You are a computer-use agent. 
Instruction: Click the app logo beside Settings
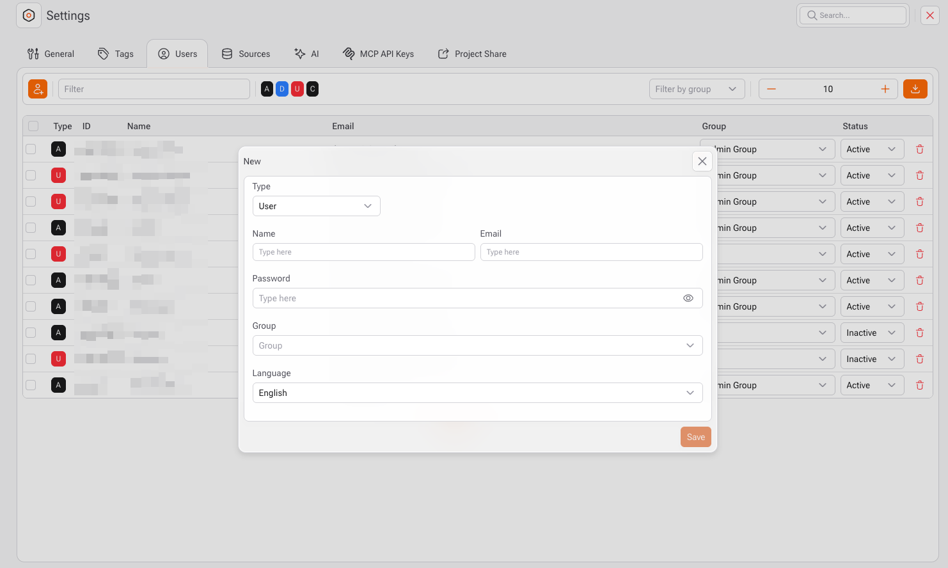(29, 15)
